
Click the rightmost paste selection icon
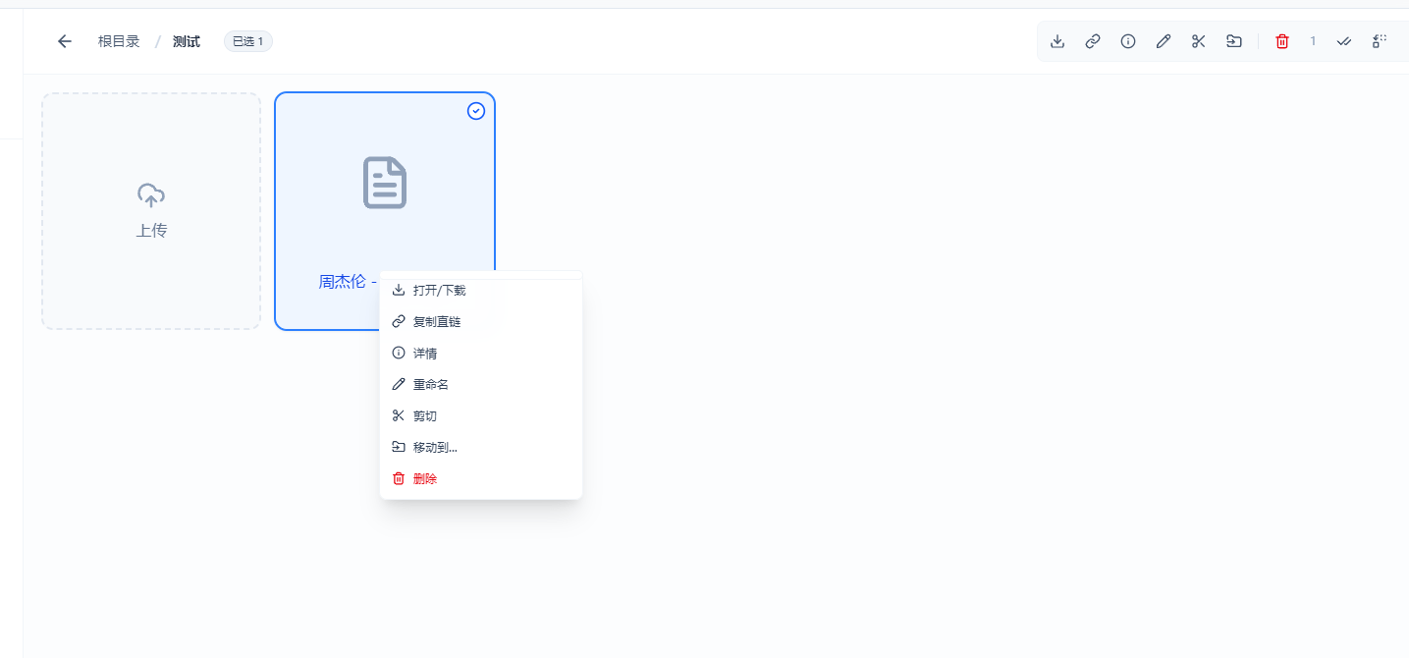(1380, 41)
